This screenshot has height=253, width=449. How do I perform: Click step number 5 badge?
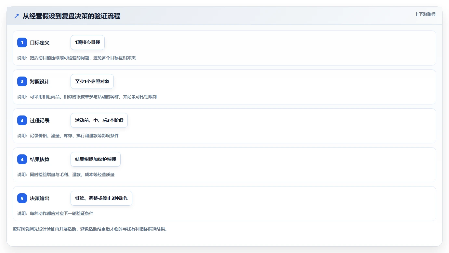pyautogui.click(x=22, y=198)
